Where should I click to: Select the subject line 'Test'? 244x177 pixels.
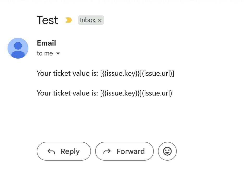47,20
